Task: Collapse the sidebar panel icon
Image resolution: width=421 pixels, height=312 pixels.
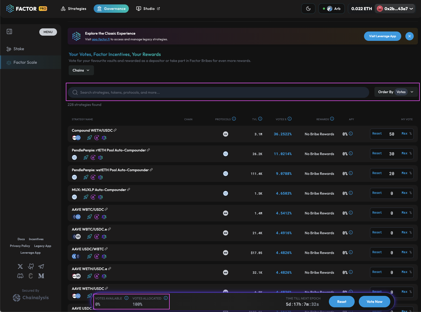Action: point(9,32)
